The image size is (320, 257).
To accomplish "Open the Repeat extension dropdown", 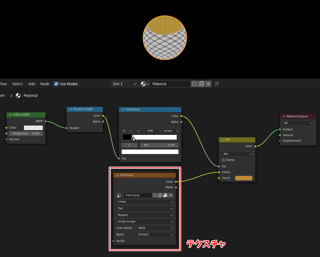I will [x=144, y=215].
